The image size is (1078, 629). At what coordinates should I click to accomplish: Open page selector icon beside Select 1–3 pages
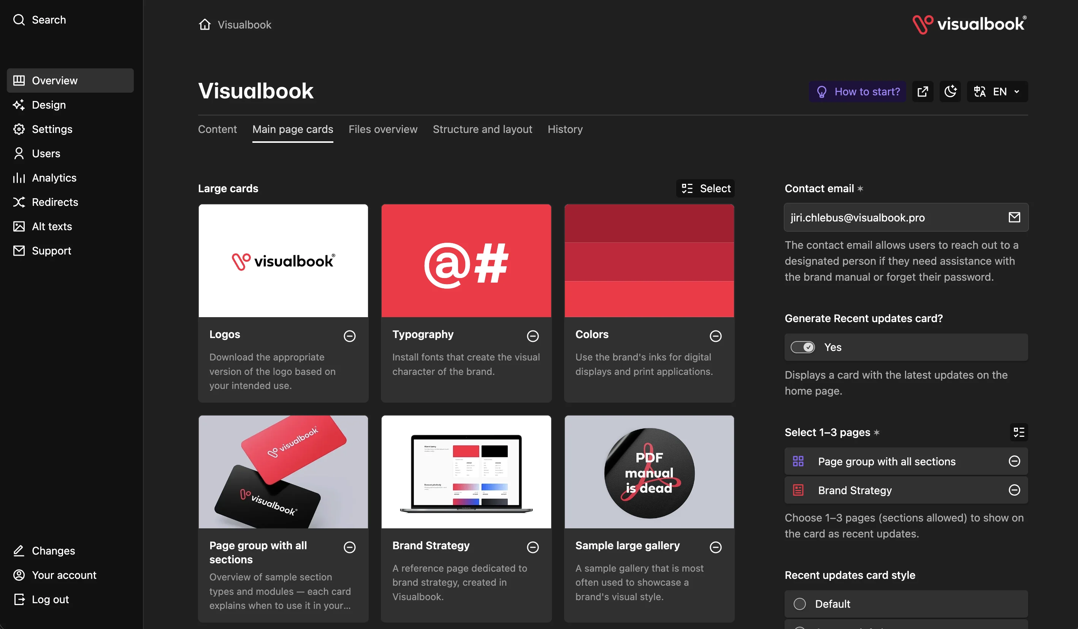click(x=1019, y=432)
